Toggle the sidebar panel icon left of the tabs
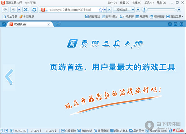Image resolution: width=186 pixels, height=134 pixels. (x=4, y=24)
